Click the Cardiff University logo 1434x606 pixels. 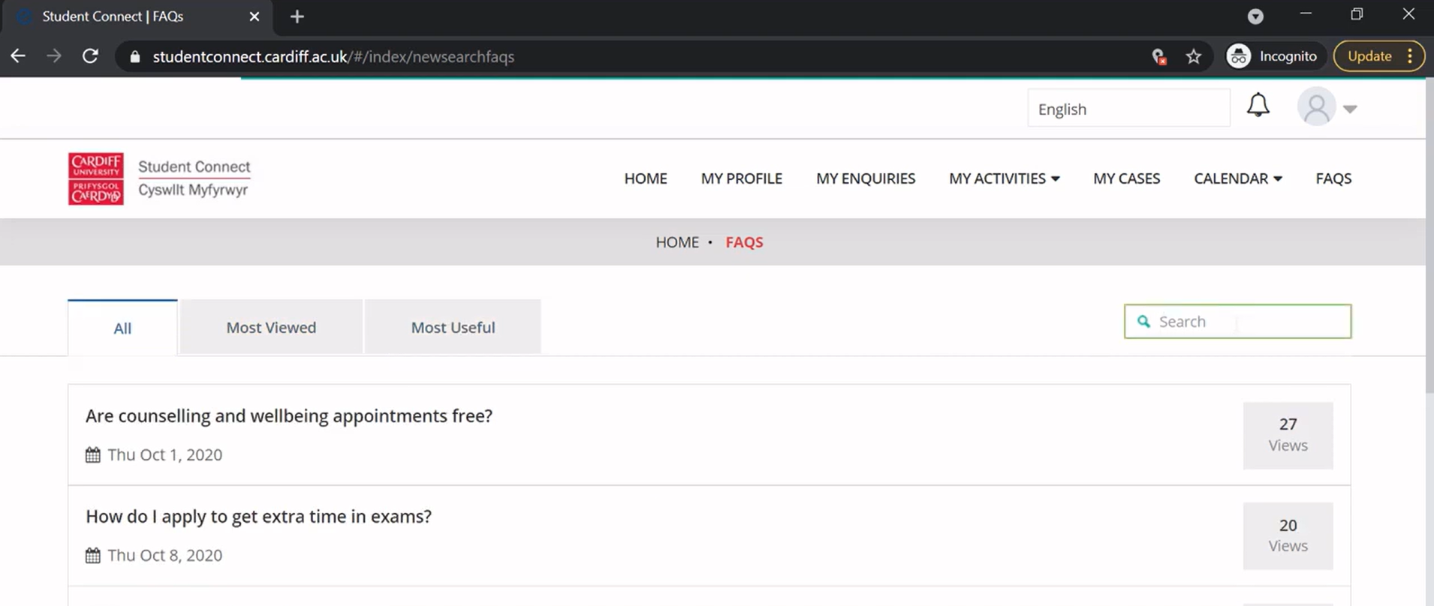[x=96, y=178]
